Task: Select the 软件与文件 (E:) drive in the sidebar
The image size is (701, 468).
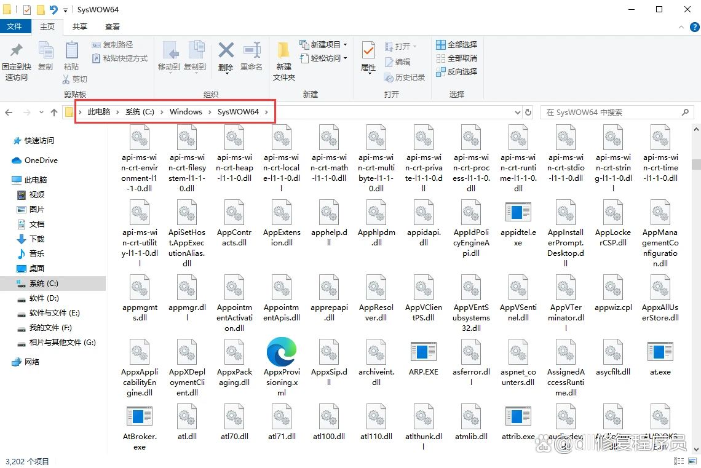Action: (49, 313)
